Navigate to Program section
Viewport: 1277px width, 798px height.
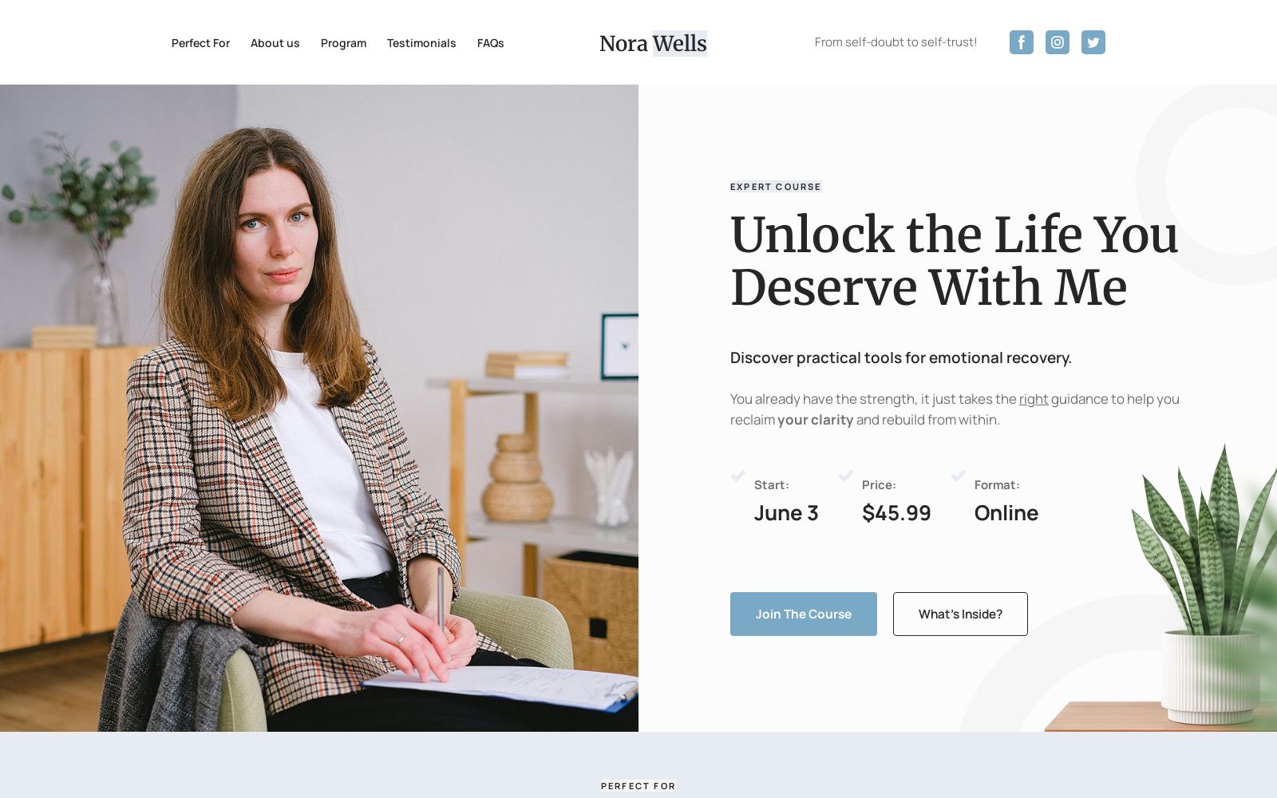[x=343, y=43]
